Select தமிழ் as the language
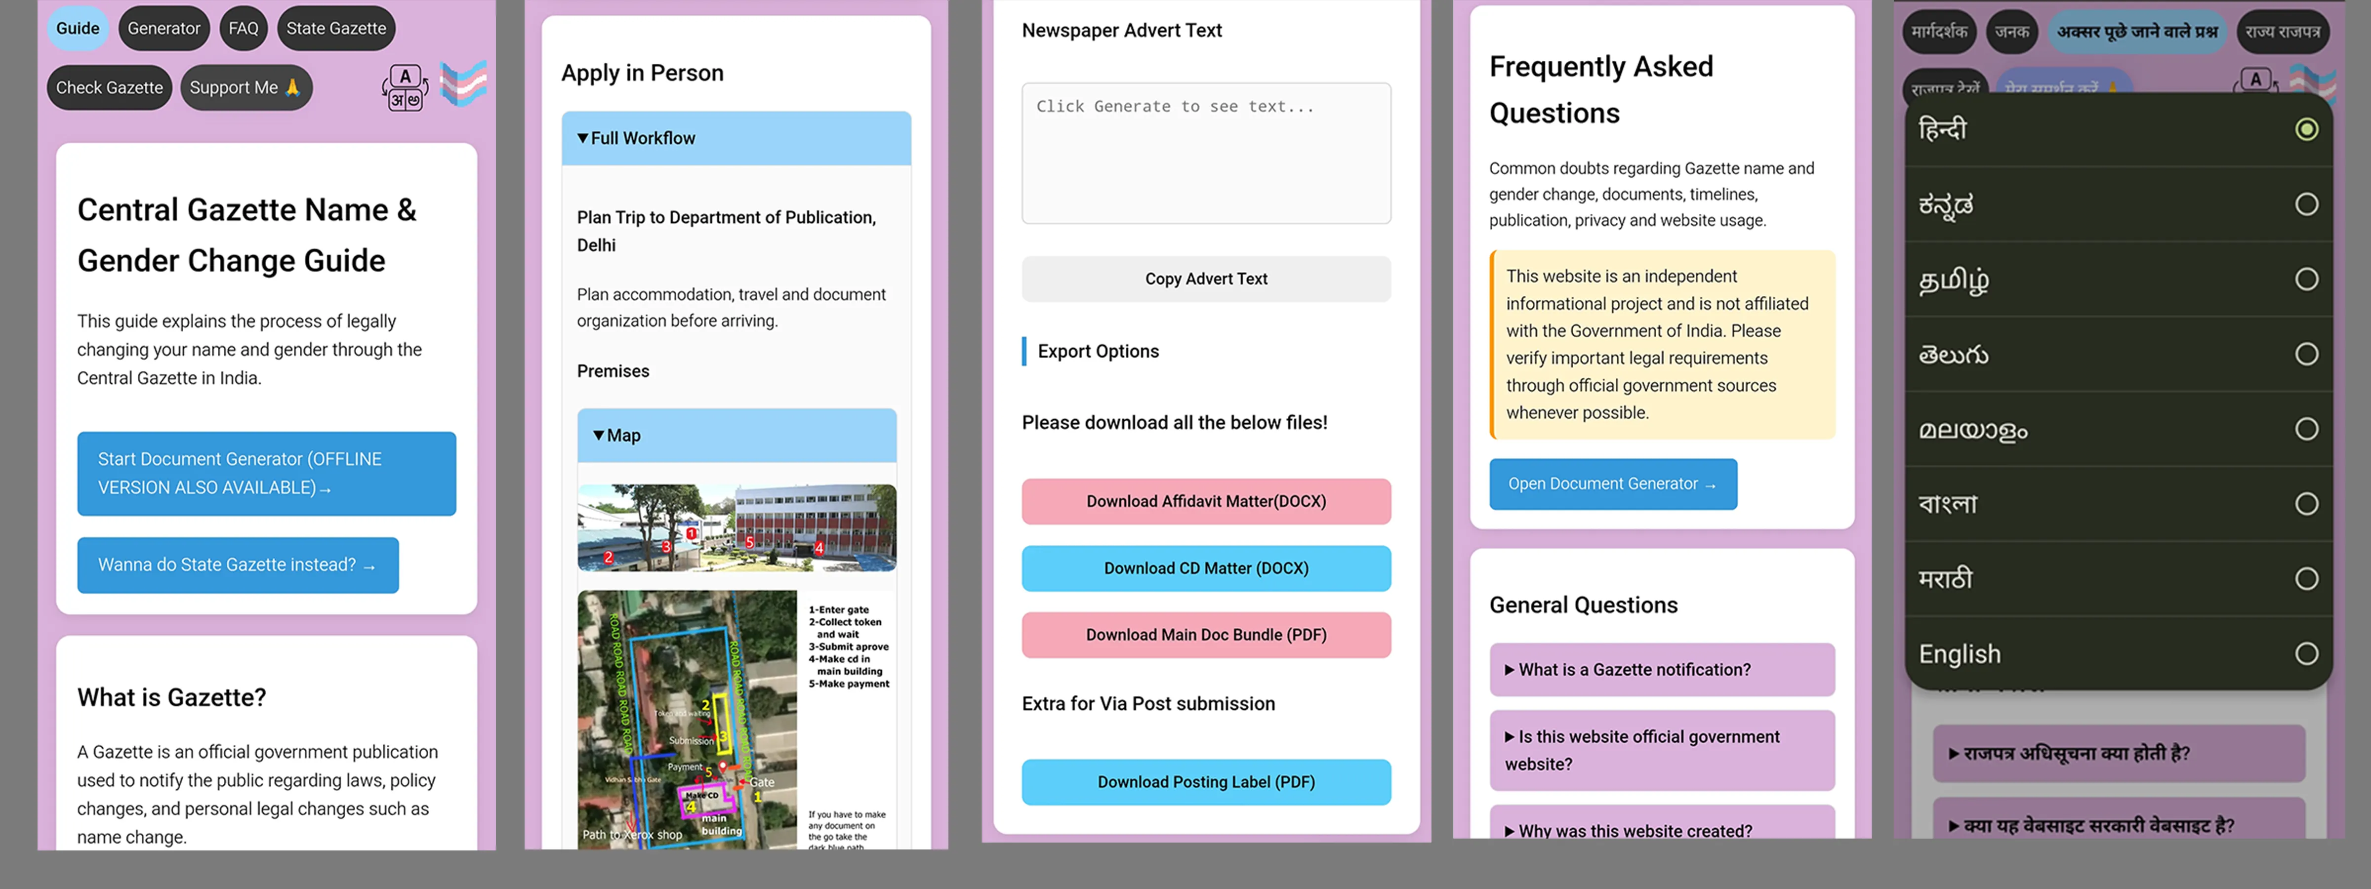The width and height of the screenshot is (2371, 889). pyautogui.click(x=2119, y=280)
